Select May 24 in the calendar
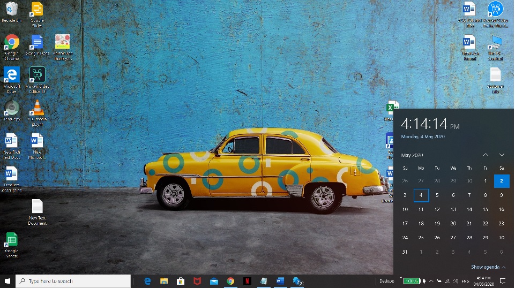The width and height of the screenshot is (515, 289). [405, 238]
